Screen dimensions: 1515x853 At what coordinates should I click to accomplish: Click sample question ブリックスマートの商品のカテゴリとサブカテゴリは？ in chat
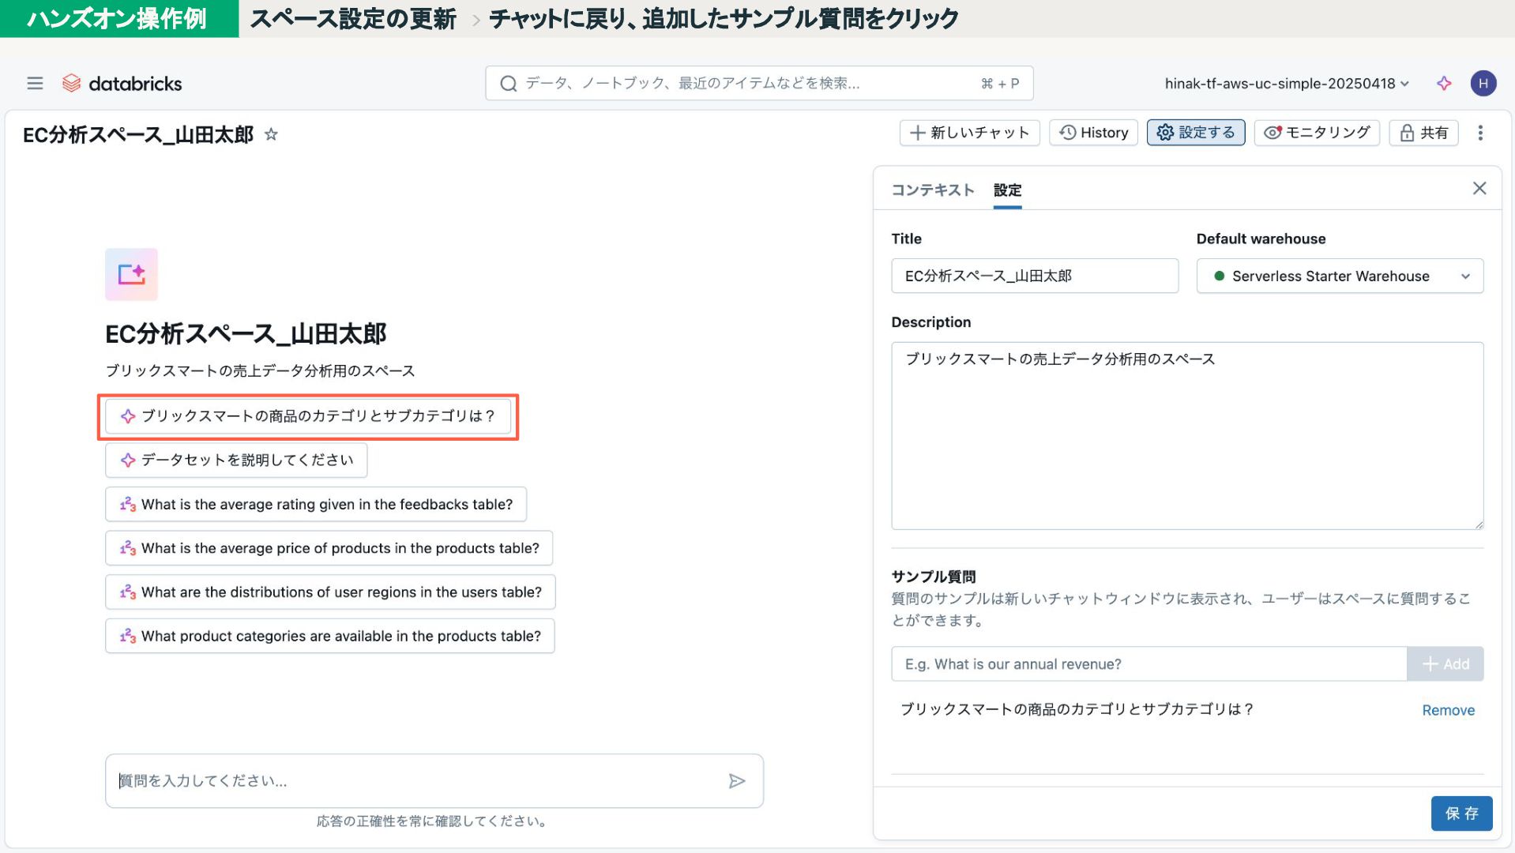point(308,416)
